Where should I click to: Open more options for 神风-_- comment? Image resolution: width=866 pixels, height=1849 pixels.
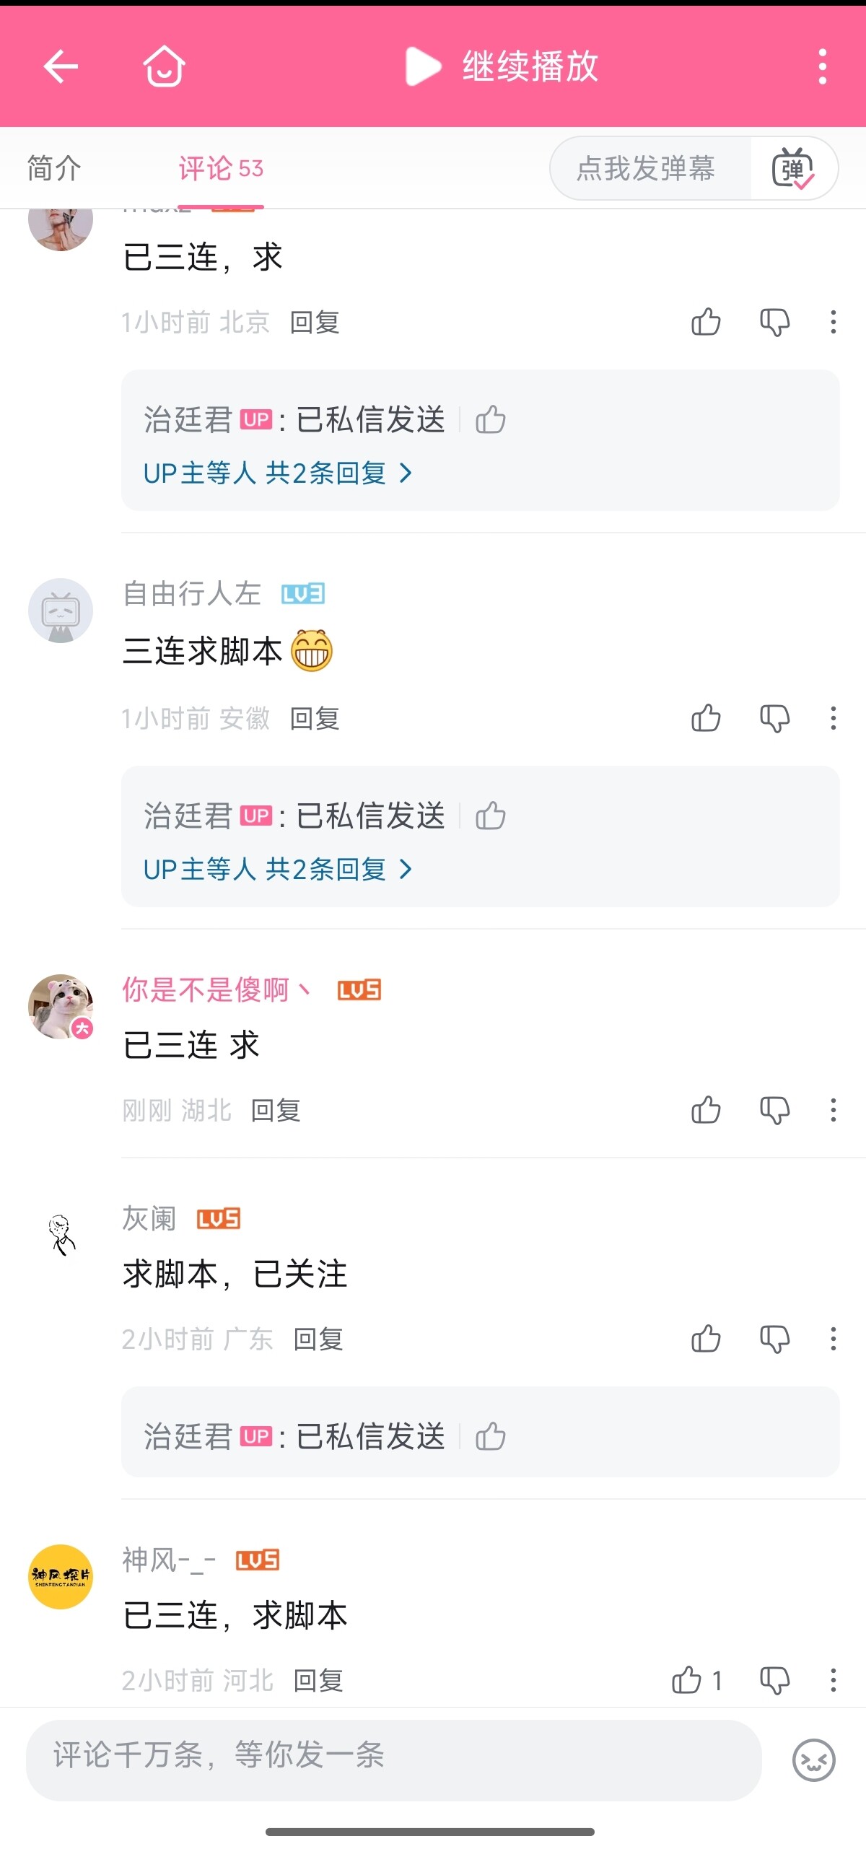[833, 1680]
